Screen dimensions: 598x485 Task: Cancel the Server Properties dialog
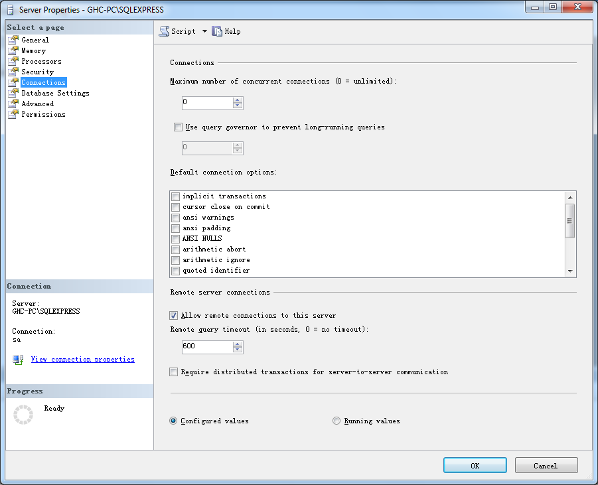click(x=546, y=465)
